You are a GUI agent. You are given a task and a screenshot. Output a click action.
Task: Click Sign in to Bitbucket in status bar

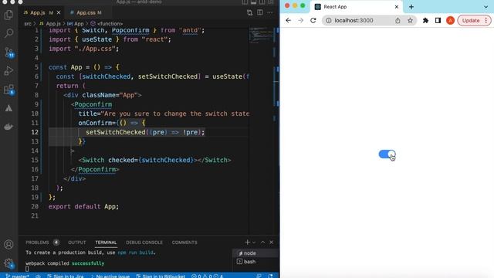161,276
